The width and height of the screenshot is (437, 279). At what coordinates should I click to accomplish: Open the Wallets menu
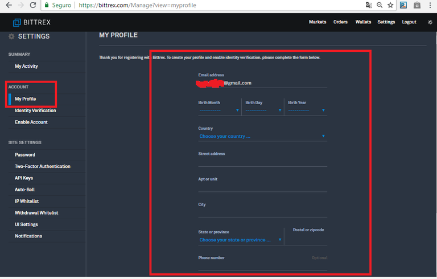tap(363, 22)
